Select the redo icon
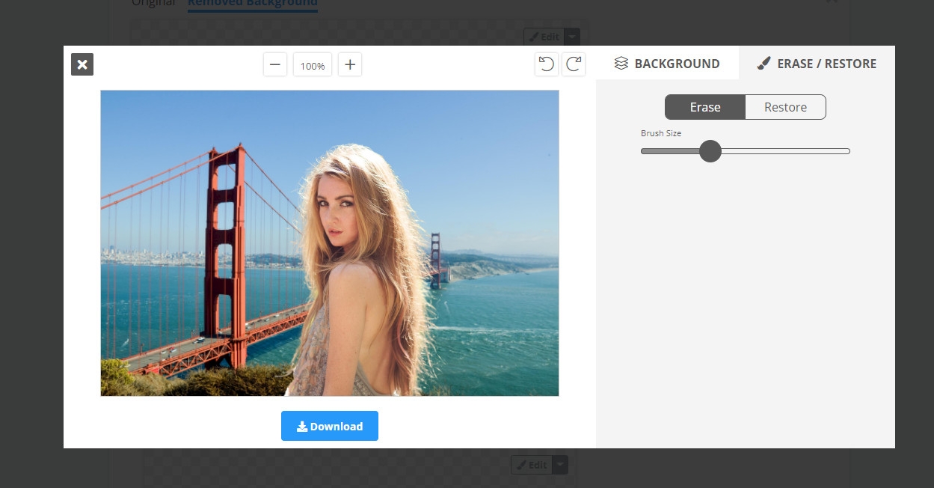Viewport: 934px width, 488px height. click(x=574, y=64)
